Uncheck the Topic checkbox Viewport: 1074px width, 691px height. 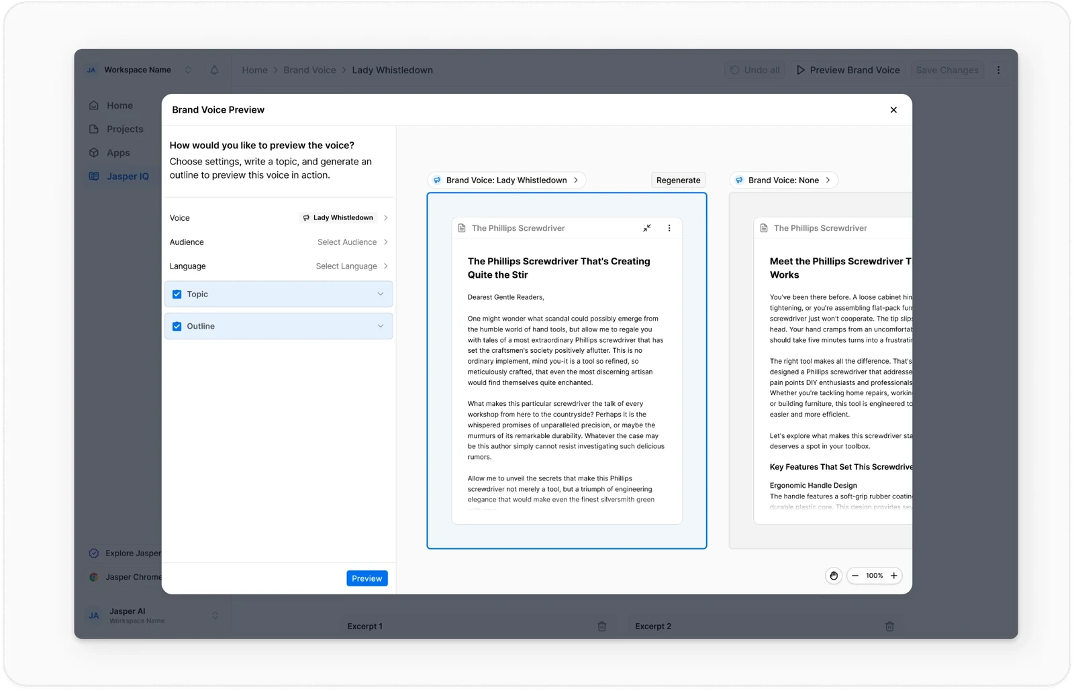tap(177, 295)
